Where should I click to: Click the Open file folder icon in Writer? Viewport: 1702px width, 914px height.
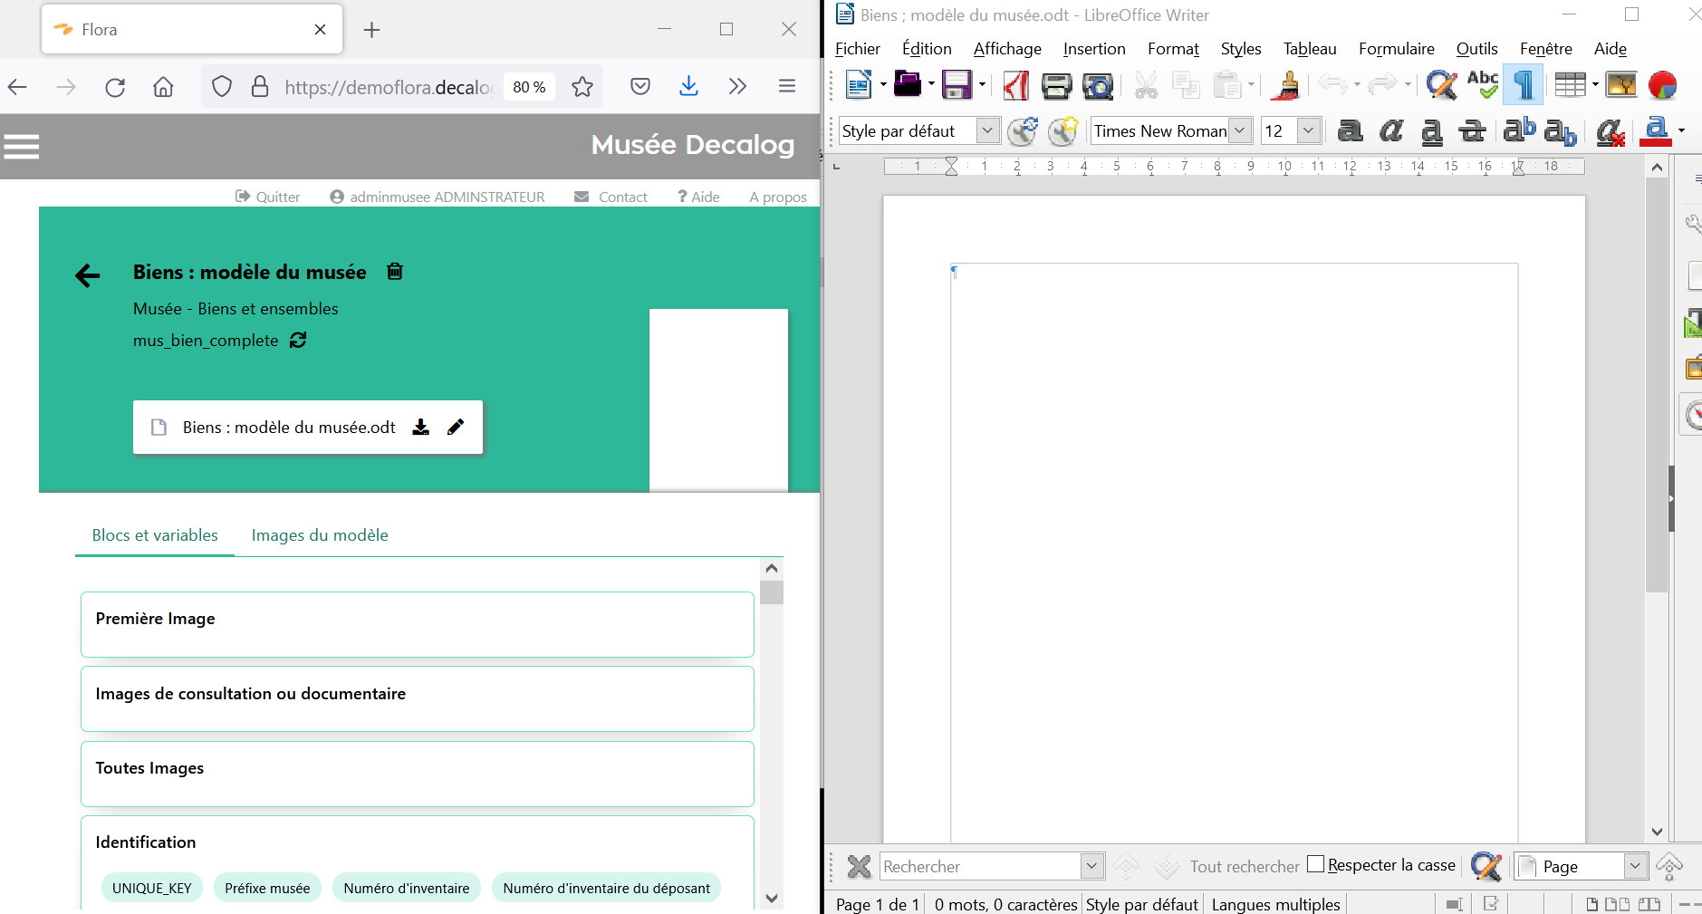pyautogui.click(x=907, y=85)
